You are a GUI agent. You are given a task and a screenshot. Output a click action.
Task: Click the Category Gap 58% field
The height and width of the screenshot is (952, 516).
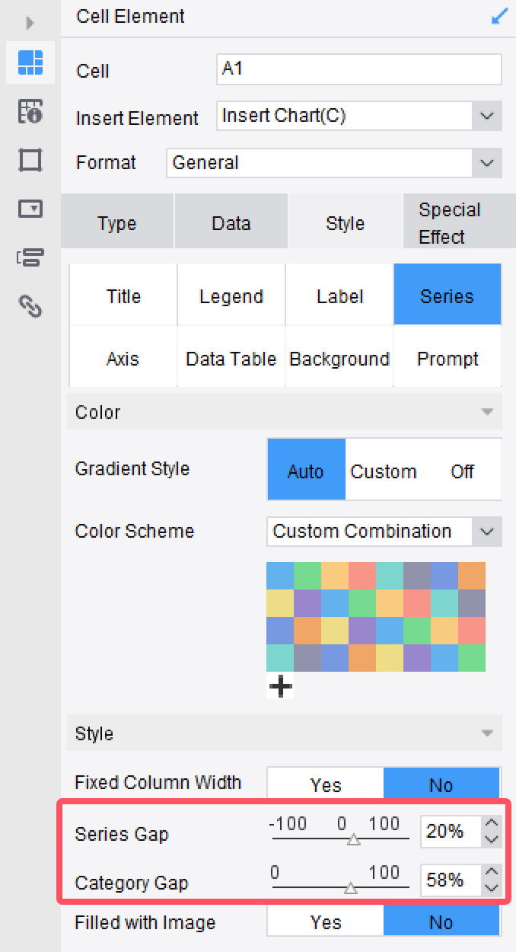(451, 880)
